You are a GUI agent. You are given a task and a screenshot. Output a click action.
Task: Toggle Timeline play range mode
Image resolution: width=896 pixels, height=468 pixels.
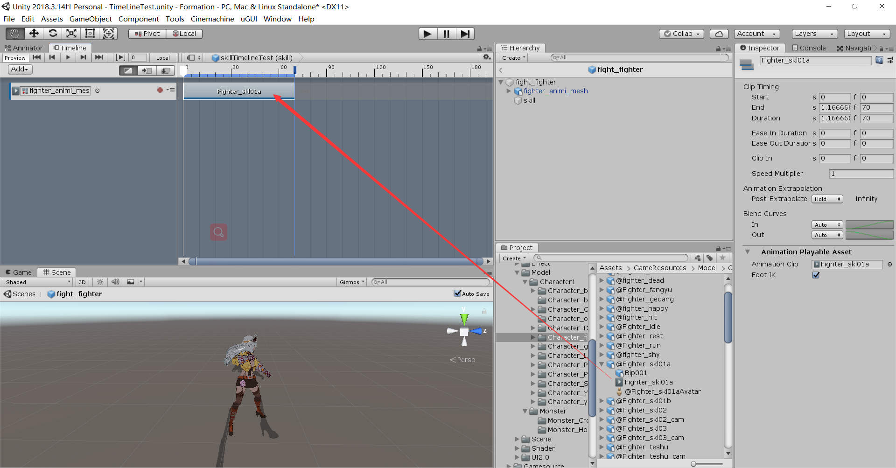(x=120, y=57)
